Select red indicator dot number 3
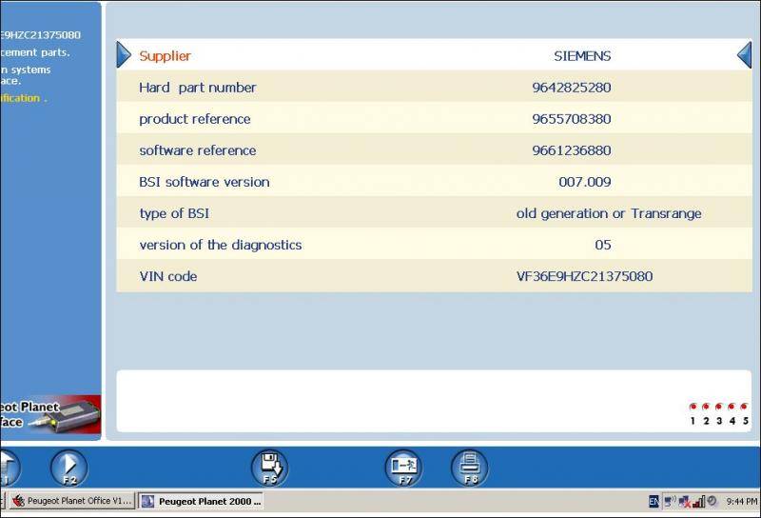This screenshot has width=761, height=518. [x=719, y=408]
